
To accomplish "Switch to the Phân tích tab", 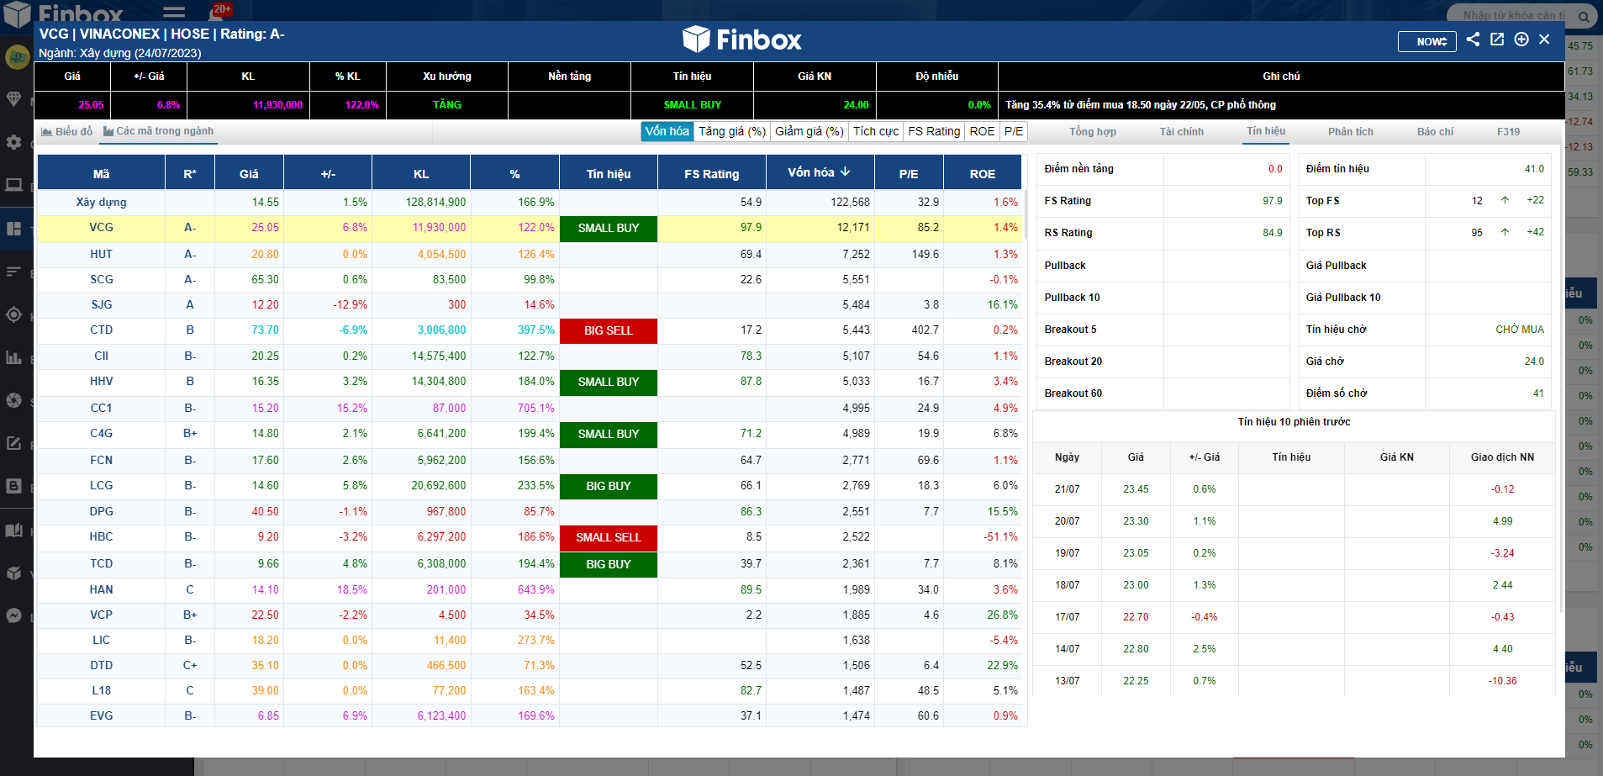I will click(1351, 132).
